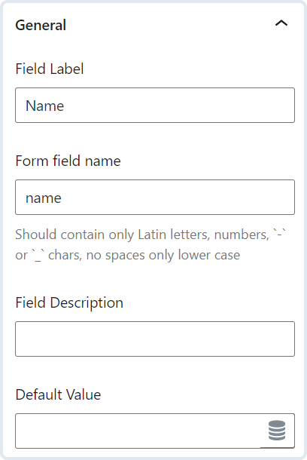Click the Form field name caption

click(x=68, y=161)
